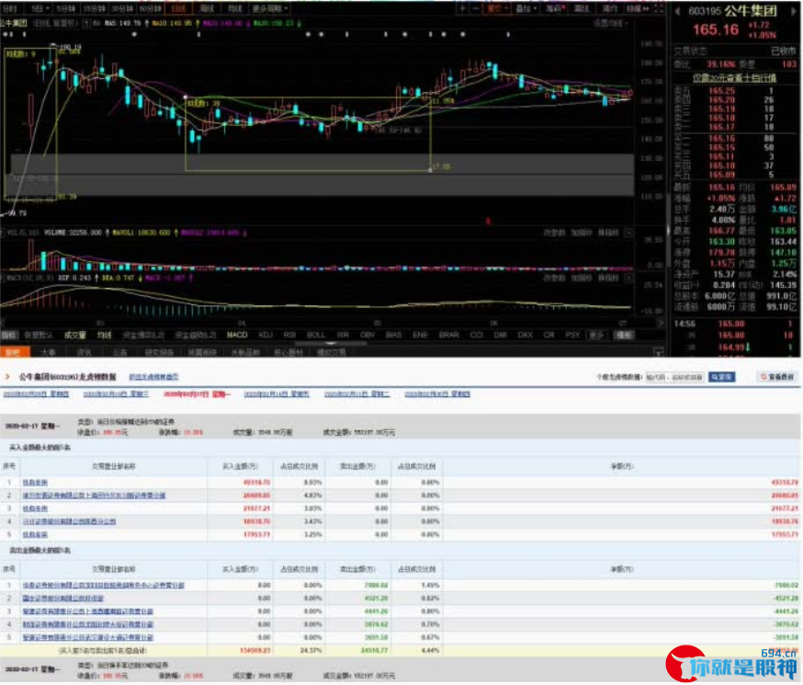Viewport: 803px width, 685px height.
Task: Select the BIAS indicator
Action: click(393, 335)
